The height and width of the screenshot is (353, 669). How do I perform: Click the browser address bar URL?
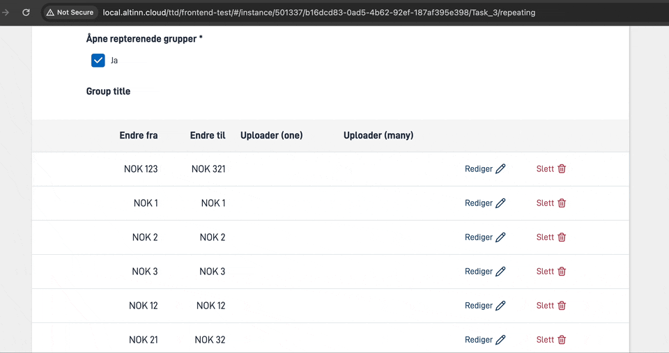point(319,13)
